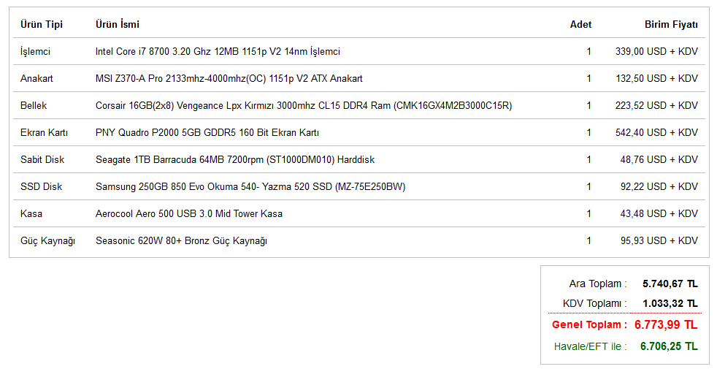Click the Ara Toplam 5.740,67 TL value
Viewport: 717px width, 369px height.
[670, 284]
